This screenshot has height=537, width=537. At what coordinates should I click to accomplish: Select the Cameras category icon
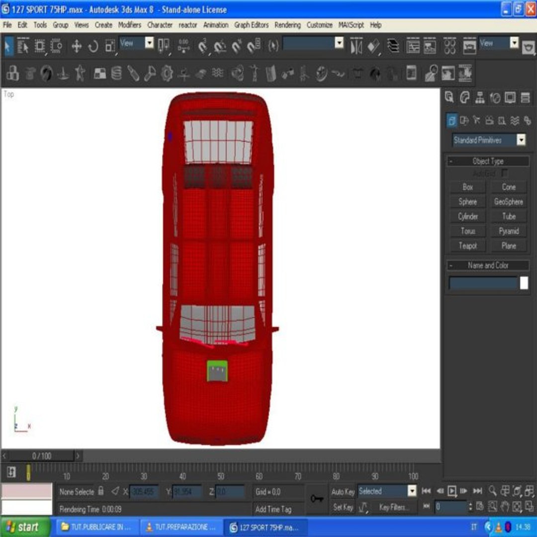489,120
